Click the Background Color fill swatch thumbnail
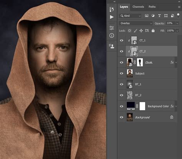Viewport: 182px width, 159px height. [x=131, y=106]
